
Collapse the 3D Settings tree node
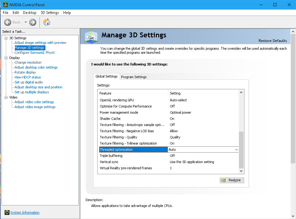coord(6,38)
